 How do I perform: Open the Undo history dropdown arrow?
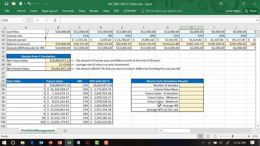[33, 4]
